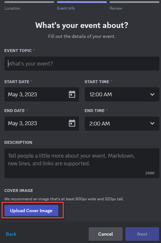
Task: Jump to the Review step label
Action: [116, 8]
